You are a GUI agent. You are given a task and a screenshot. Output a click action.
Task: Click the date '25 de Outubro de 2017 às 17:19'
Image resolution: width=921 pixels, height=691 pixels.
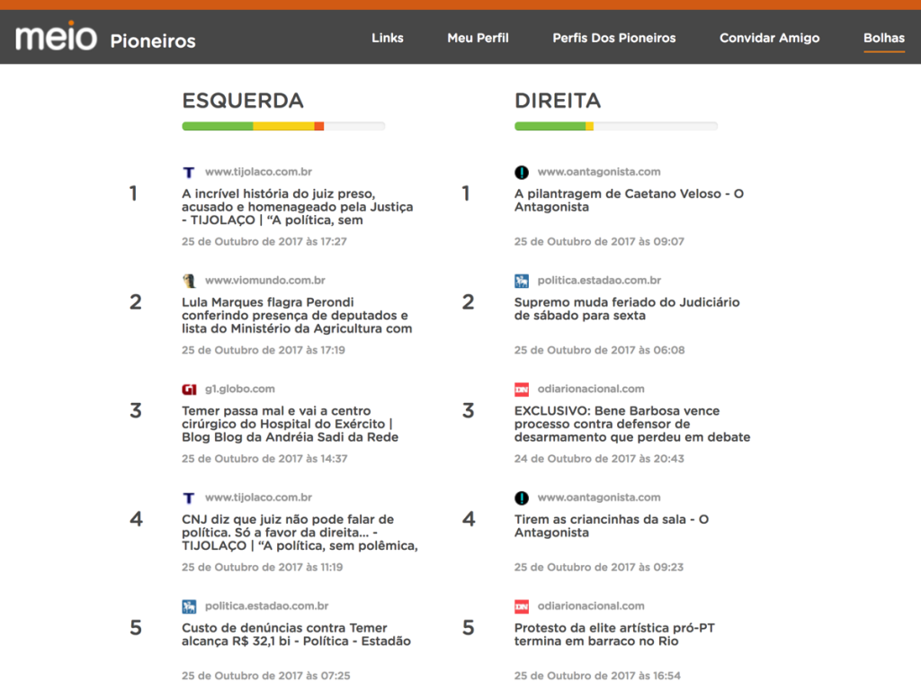pos(264,350)
